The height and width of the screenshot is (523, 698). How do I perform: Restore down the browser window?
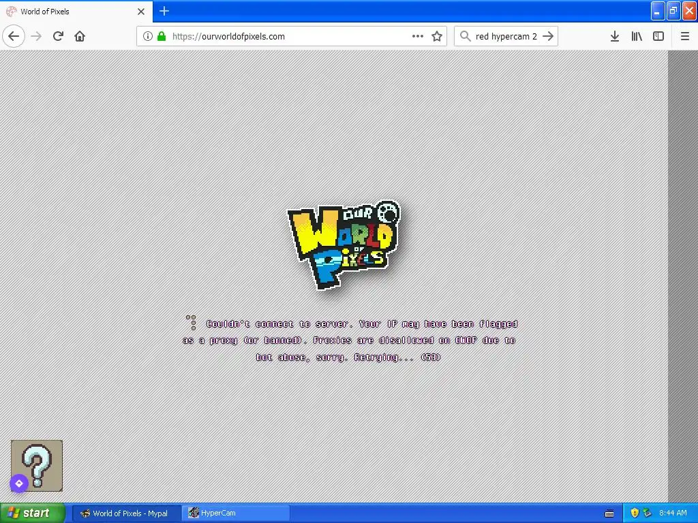click(x=673, y=11)
